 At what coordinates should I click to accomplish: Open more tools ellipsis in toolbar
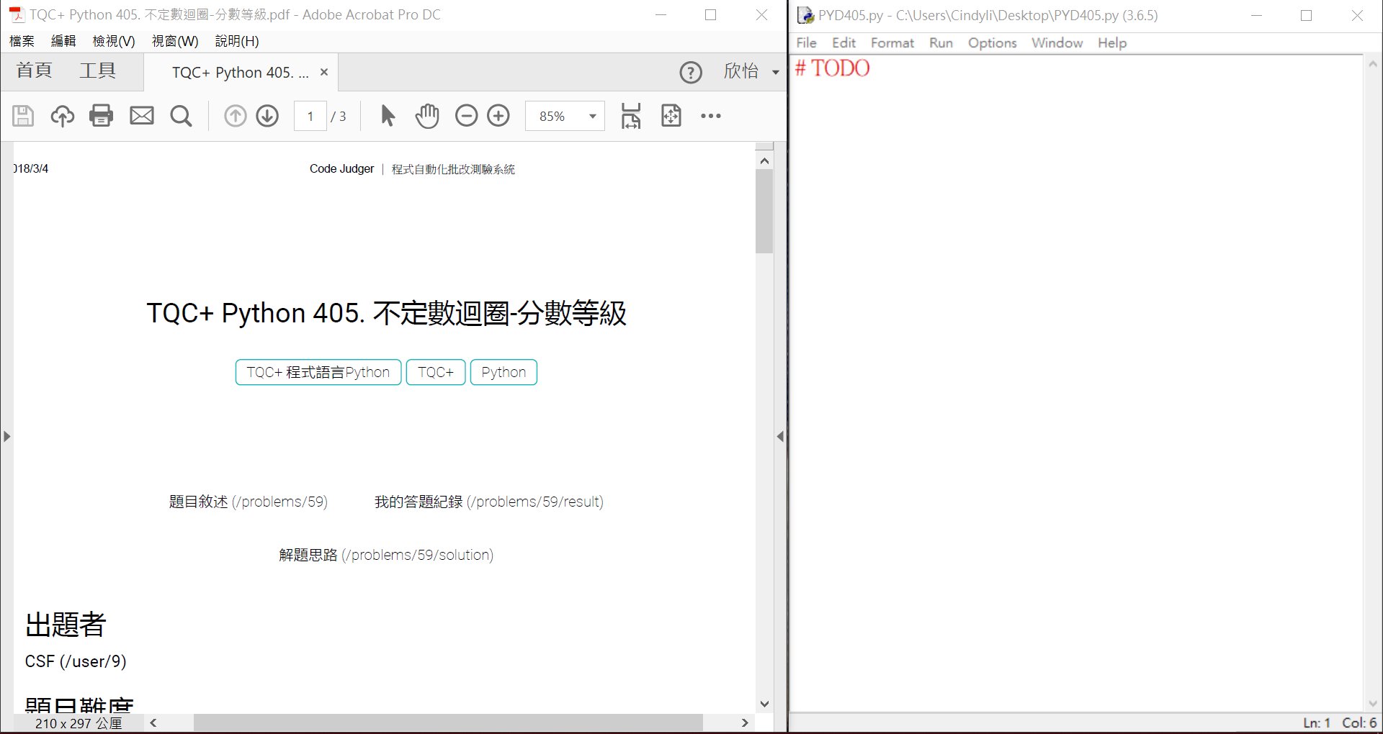click(x=711, y=116)
